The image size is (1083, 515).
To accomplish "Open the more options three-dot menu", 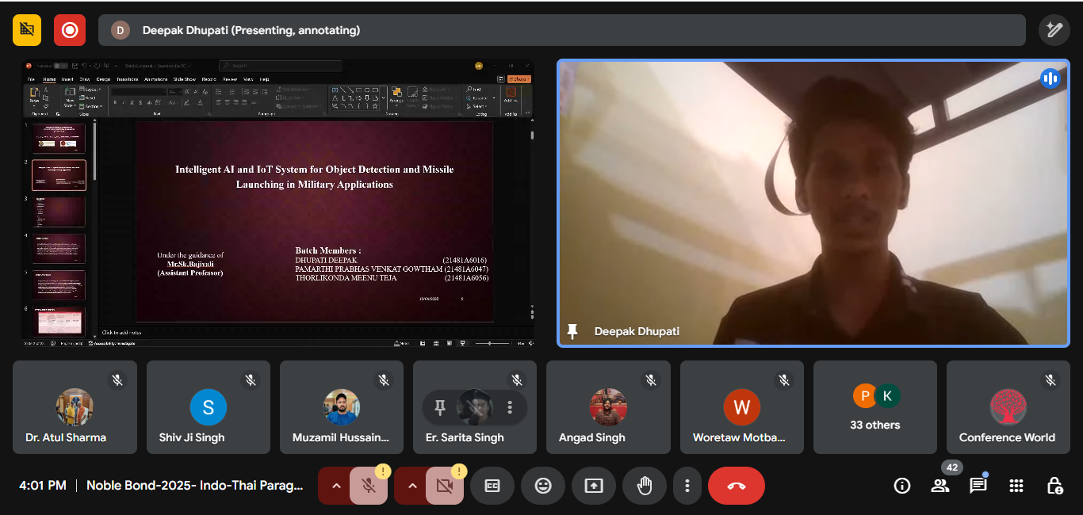I will click(x=687, y=485).
